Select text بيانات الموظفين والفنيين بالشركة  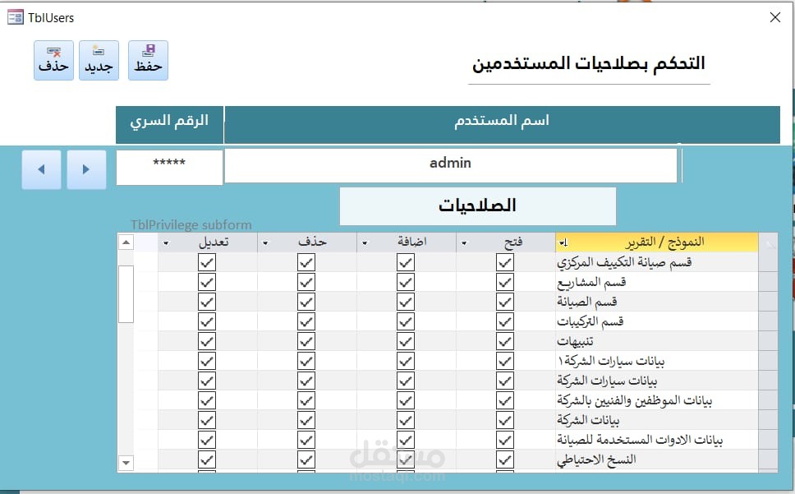(x=635, y=400)
